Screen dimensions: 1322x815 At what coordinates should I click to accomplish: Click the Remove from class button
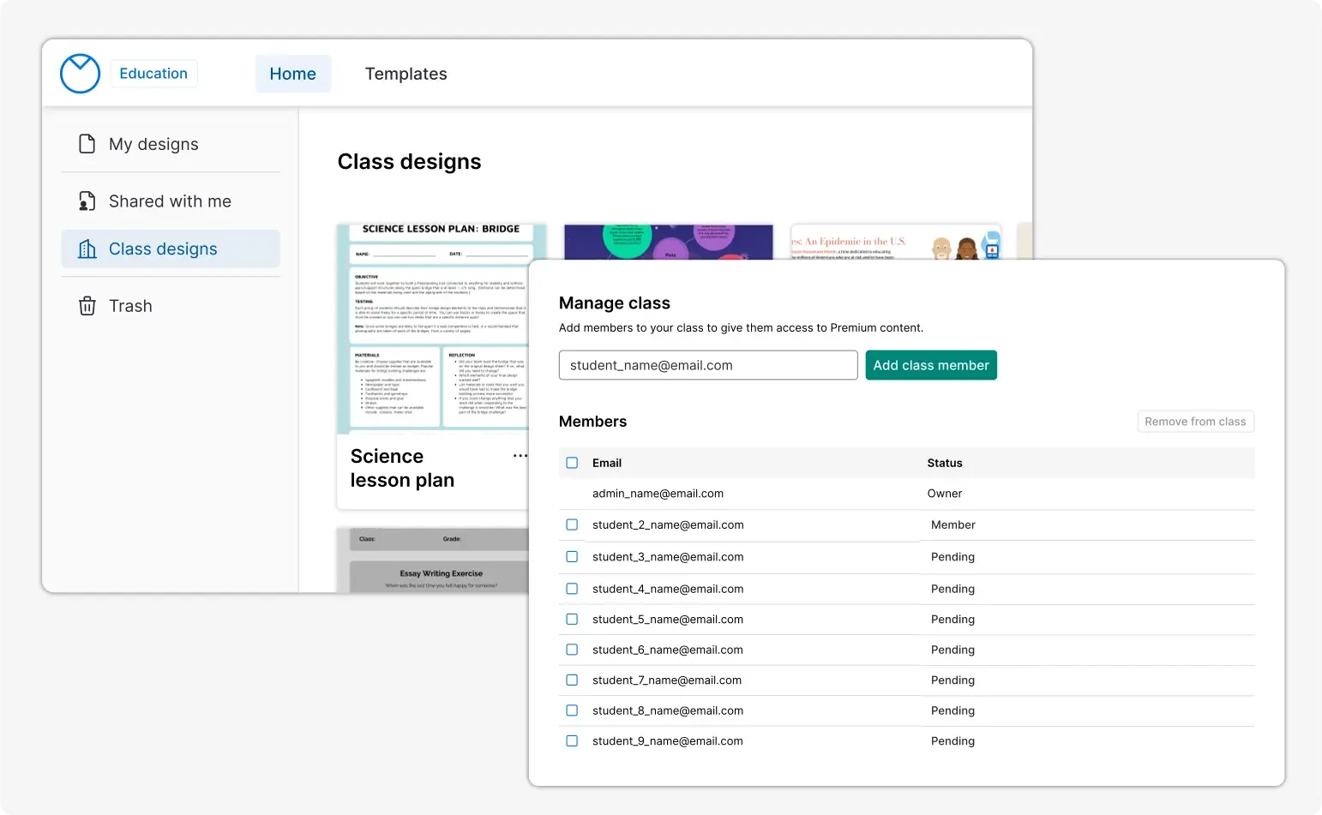pyautogui.click(x=1195, y=422)
